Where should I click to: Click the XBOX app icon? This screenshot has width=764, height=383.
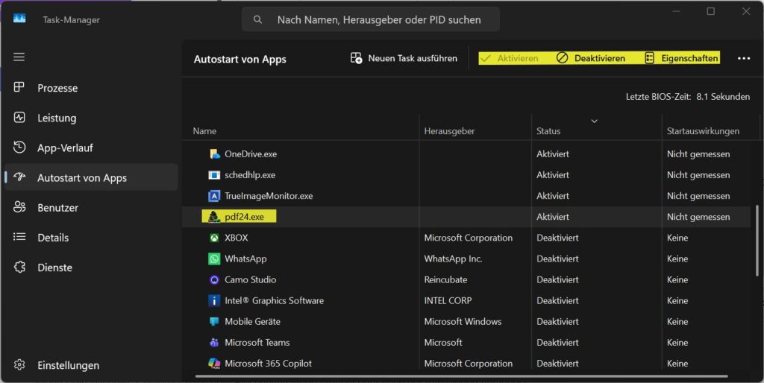214,238
